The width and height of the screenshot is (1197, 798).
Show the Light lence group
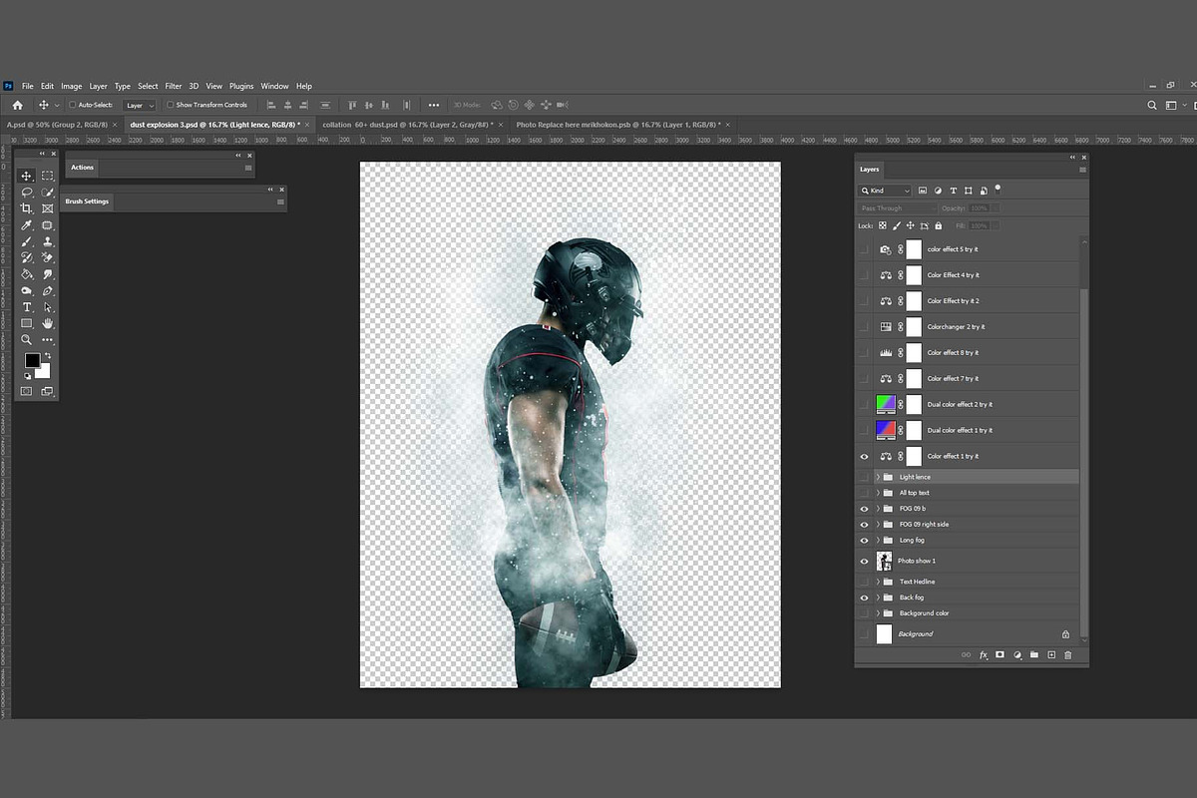click(x=865, y=477)
